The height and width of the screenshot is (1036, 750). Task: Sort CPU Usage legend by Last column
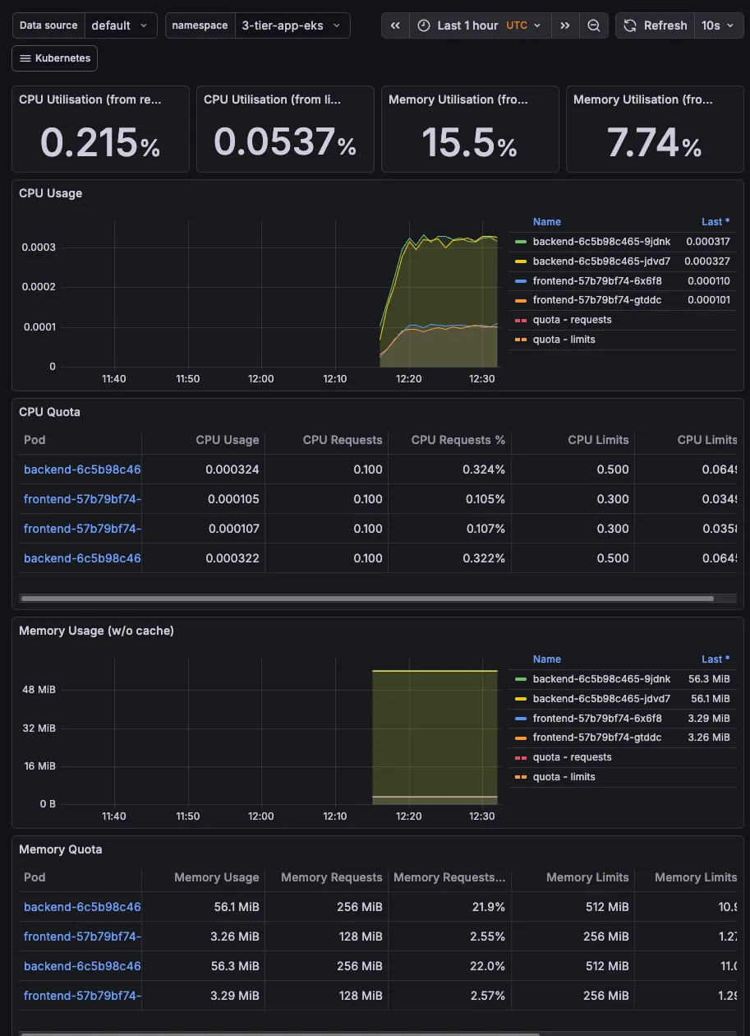pos(715,222)
